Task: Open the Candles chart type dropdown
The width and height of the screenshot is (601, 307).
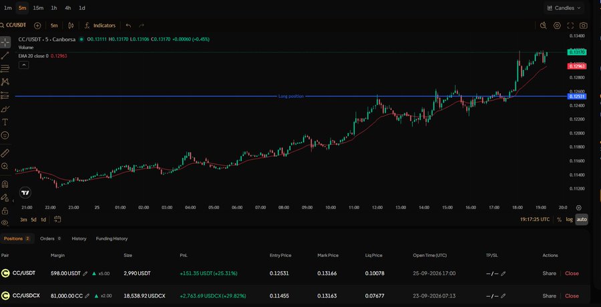Action: pyautogui.click(x=564, y=8)
